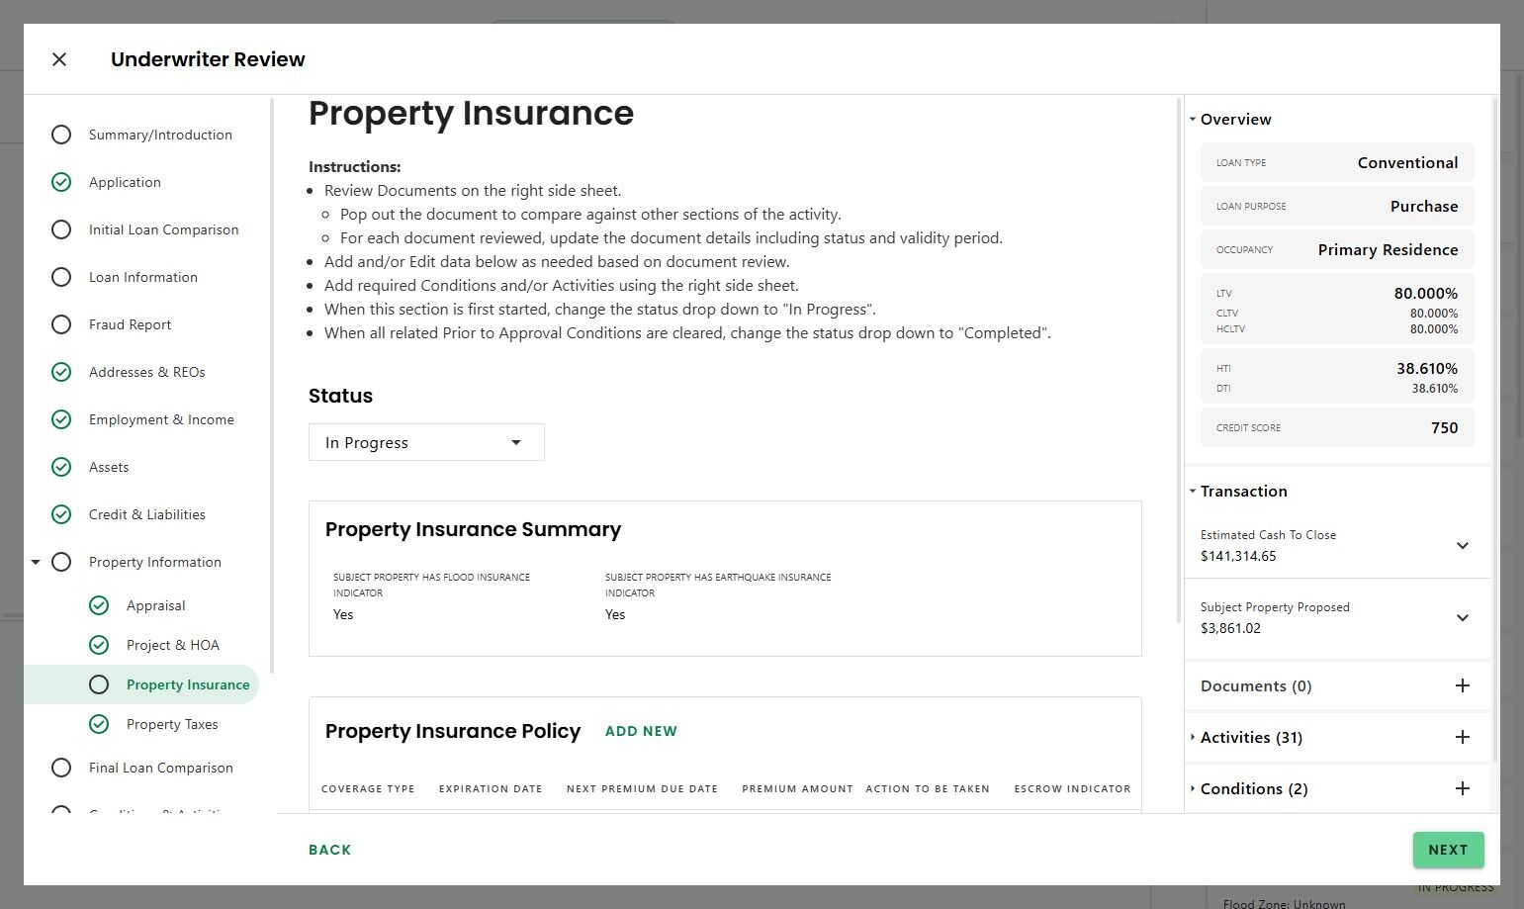Click the NEXT button
This screenshot has width=1524, height=909.
coord(1448,850)
